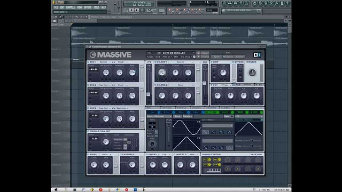This screenshot has height=192, width=342.
Task: Select triangle shape in lower curve row
Action: [229, 147]
